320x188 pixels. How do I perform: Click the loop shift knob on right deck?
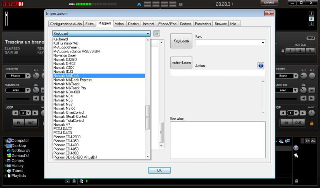(312, 113)
